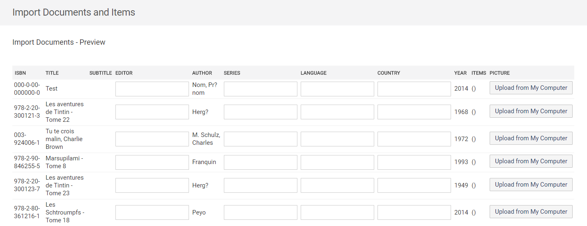Select Language field for Charlie Brown book
Image resolution: width=587 pixels, height=226 pixels.
[337, 139]
